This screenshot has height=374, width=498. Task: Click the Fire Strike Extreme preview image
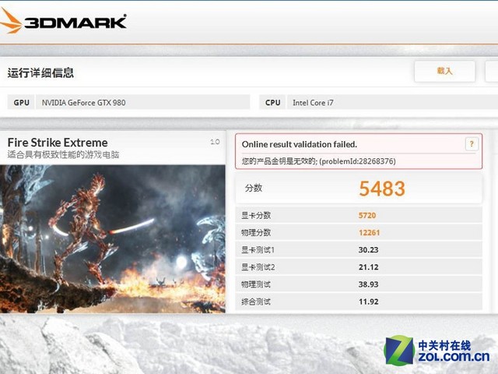coord(112,239)
